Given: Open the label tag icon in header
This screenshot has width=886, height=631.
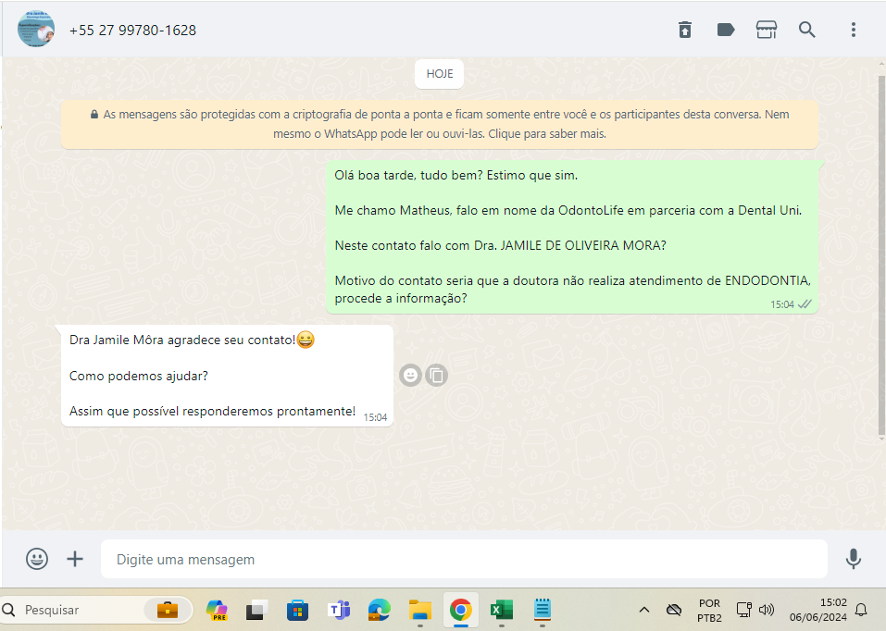Looking at the screenshot, I should click(726, 30).
